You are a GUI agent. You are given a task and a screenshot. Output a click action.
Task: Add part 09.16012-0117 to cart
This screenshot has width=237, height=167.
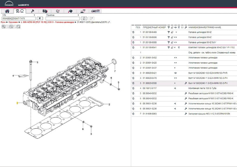coord(133,88)
